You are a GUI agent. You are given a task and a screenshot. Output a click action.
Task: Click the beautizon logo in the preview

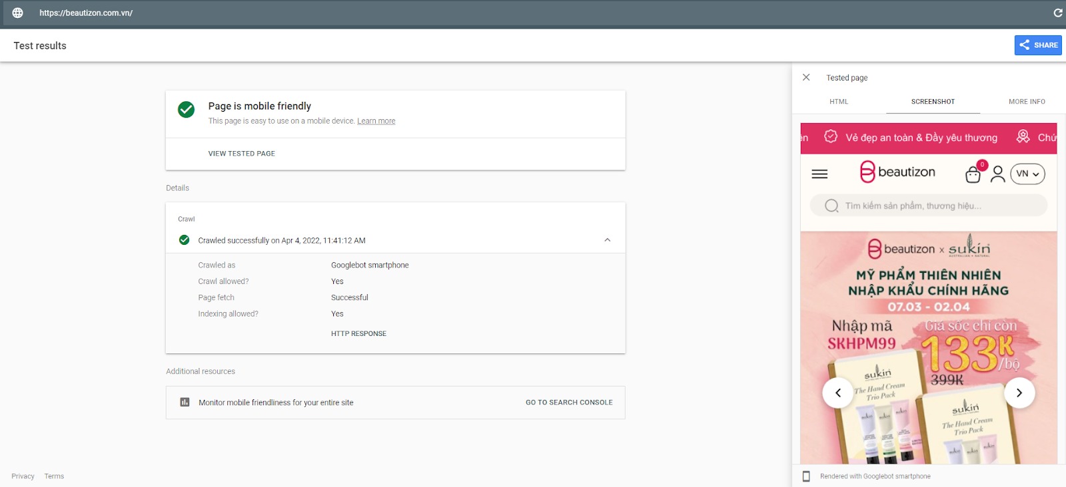pyautogui.click(x=897, y=172)
